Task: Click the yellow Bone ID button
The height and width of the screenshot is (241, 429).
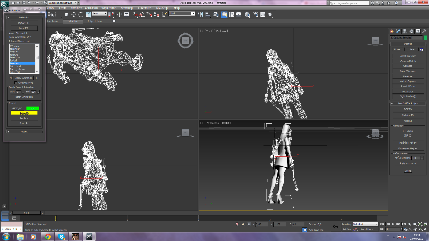Action: (x=24, y=113)
